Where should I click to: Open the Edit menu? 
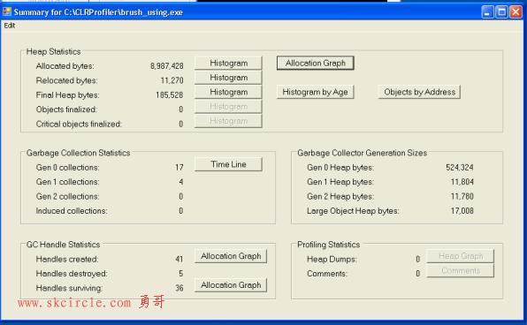[x=10, y=26]
